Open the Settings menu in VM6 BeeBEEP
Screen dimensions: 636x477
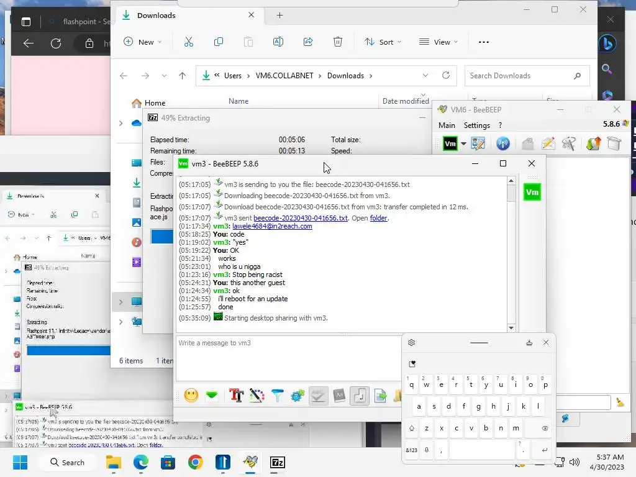(x=476, y=125)
